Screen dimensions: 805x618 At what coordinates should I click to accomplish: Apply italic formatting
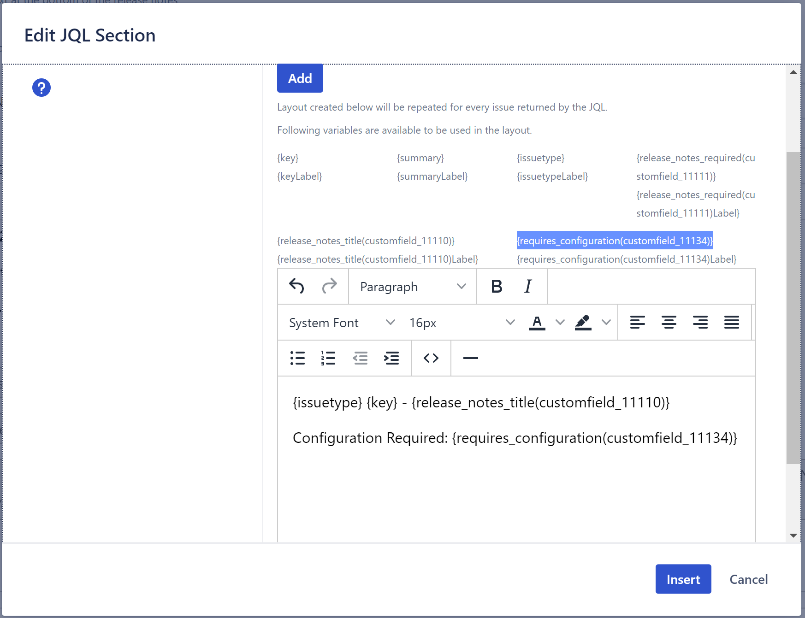(x=527, y=286)
